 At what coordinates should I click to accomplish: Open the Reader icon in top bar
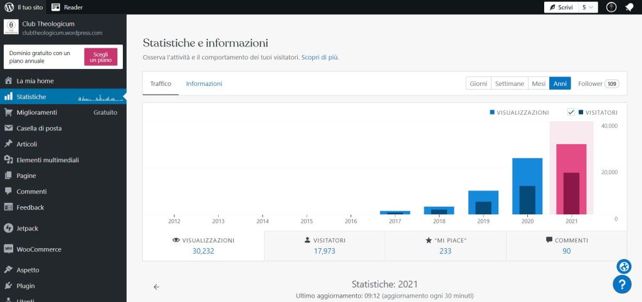pyautogui.click(x=56, y=7)
